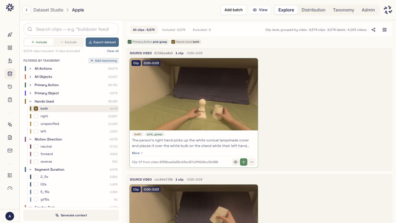396x223 pixels.
Task: Expand the All Objects taxonomy group
Action: click(x=30, y=77)
